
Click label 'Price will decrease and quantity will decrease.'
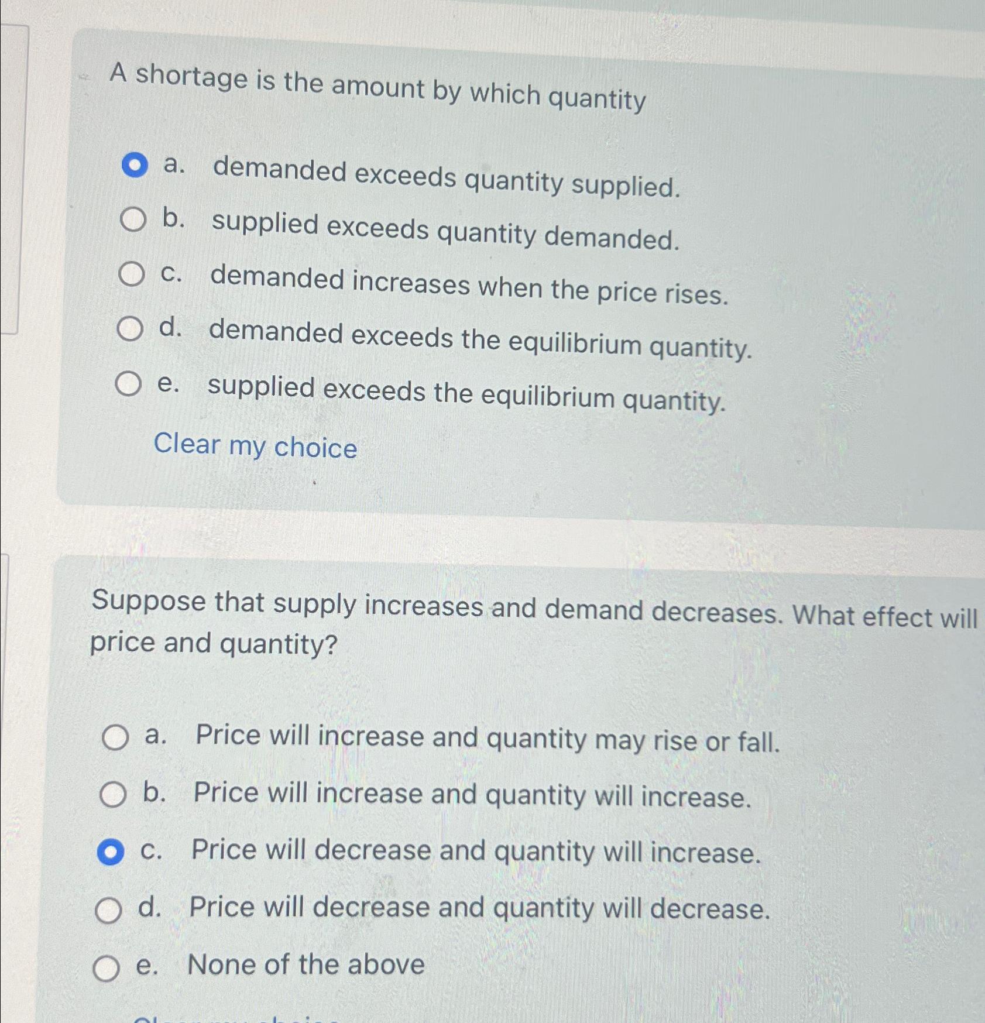479,908
